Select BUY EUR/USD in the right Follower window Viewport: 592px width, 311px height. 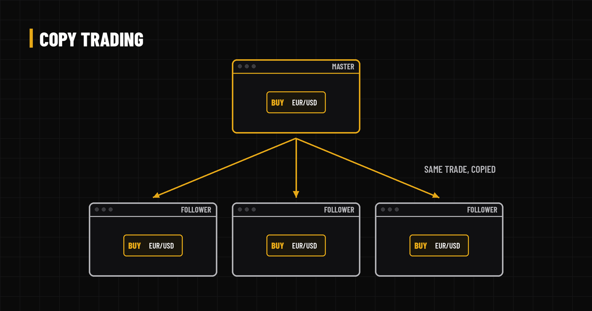(439, 245)
